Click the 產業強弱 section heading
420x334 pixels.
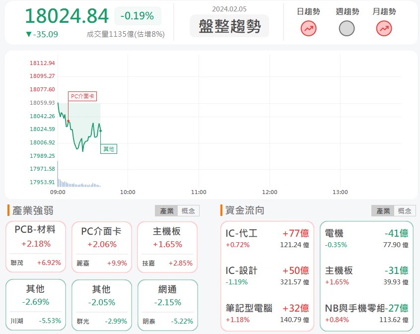33,210
